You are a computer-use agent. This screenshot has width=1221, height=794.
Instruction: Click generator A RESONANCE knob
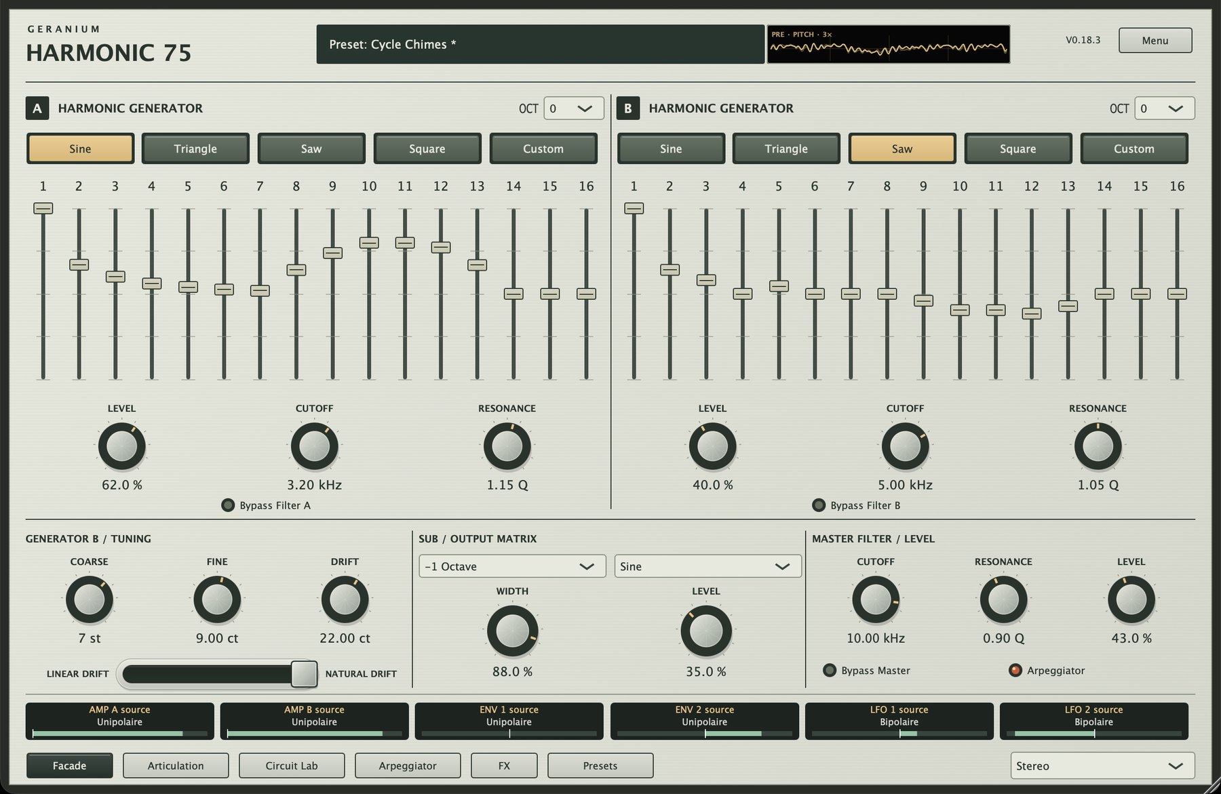(507, 447)
